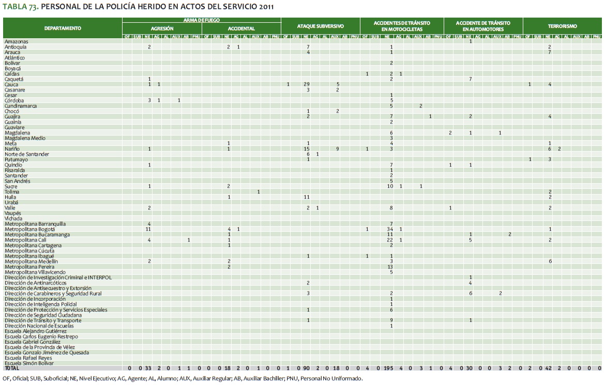
Task: Click the 195 value in the total row
Action: tap(388, 368)
